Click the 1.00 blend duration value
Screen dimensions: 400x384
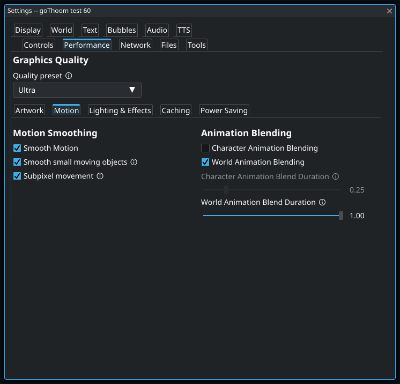tap(357, 216)
